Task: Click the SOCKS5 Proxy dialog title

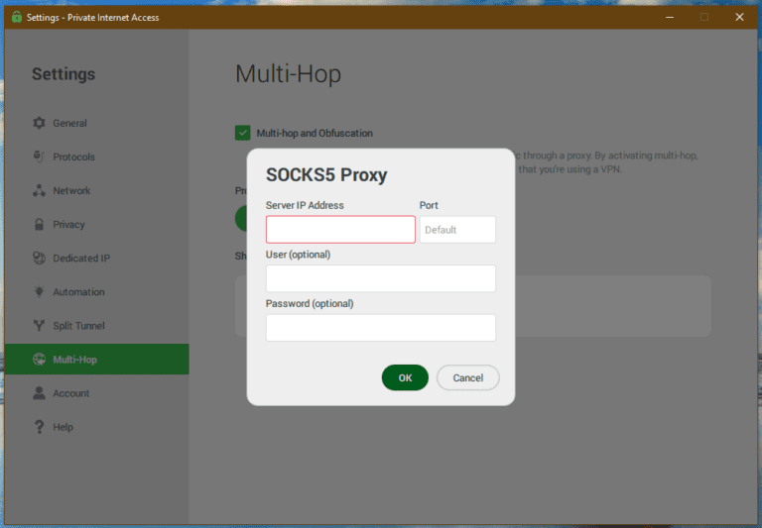Action: tap(326, 174)
